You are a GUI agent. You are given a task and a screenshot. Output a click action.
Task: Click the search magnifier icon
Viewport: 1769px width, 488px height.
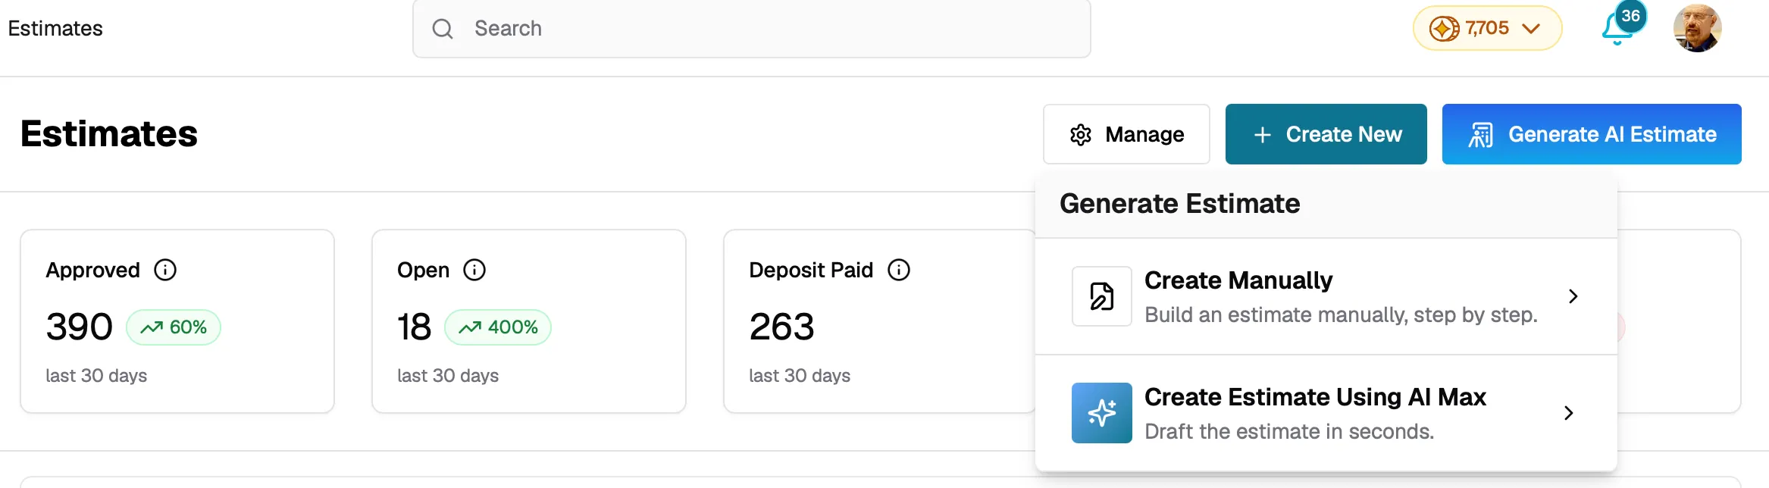pos(443,29)
